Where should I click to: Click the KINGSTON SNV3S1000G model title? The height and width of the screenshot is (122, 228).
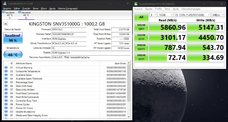coord(67,24)
